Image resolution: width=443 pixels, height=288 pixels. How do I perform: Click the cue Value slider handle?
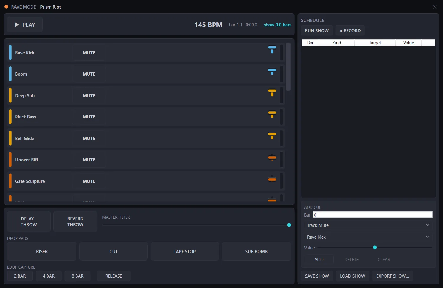[375, 248]
